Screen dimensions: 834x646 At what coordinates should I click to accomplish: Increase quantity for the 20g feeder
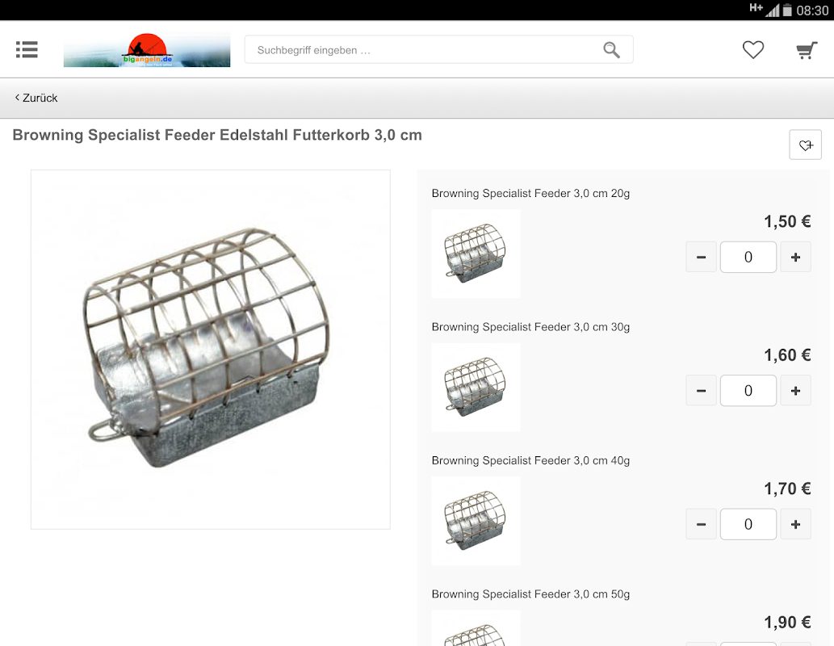795,257
